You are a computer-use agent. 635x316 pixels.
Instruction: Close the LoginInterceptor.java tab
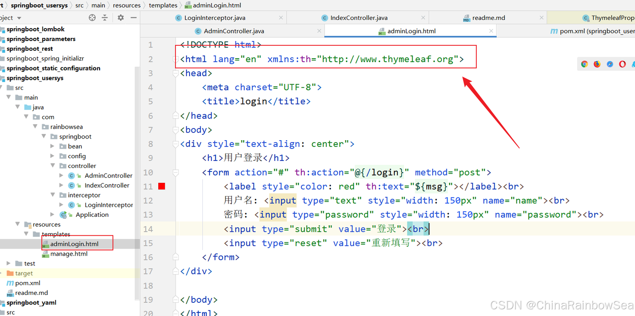click(281, 18)
